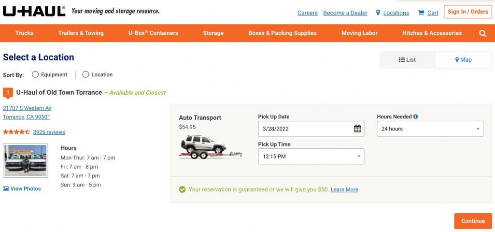The width and height of the screenshot is (495, 232).
Task: Expand the Hours Needed dropdown
Action: pos(430,129)
